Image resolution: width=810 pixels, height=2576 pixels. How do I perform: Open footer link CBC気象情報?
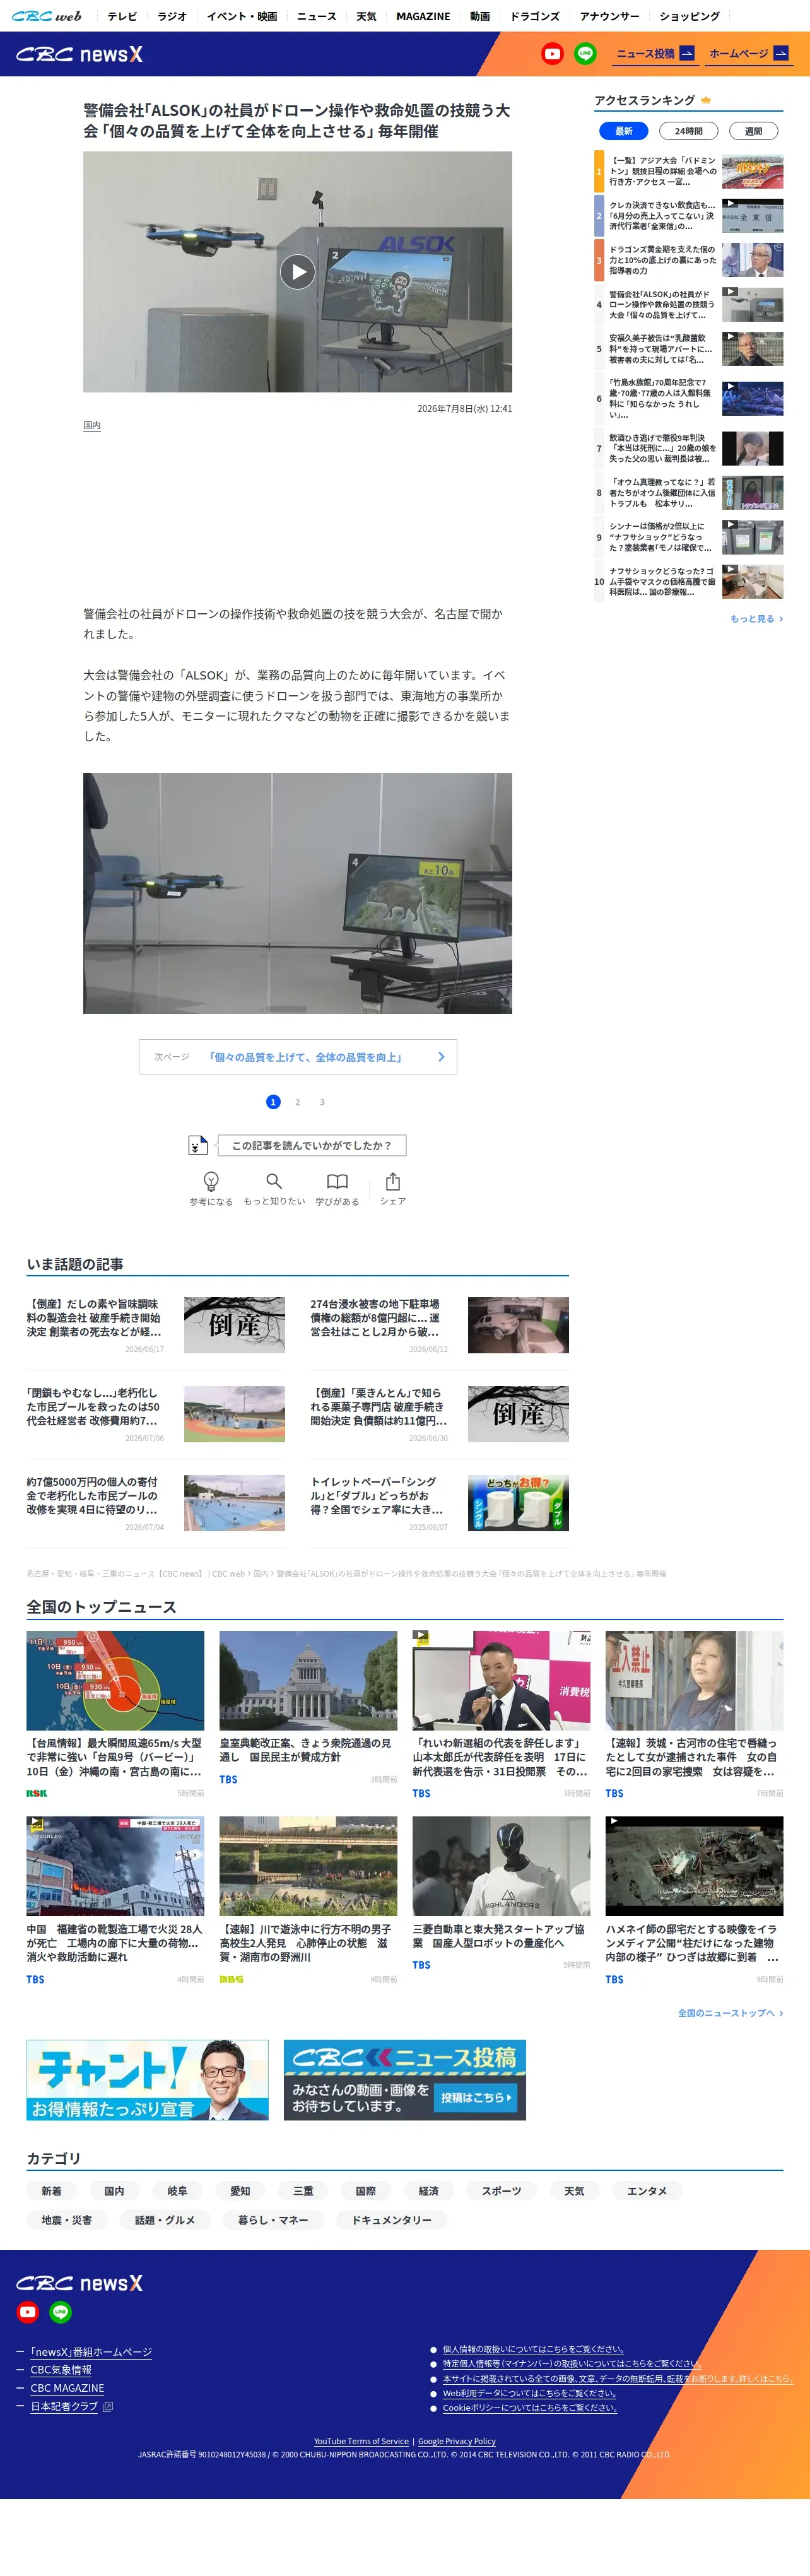click(x=61, y=2370)
